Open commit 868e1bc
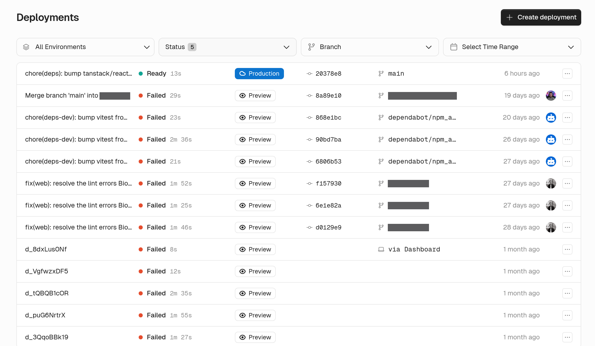 [x=328, y=118]
